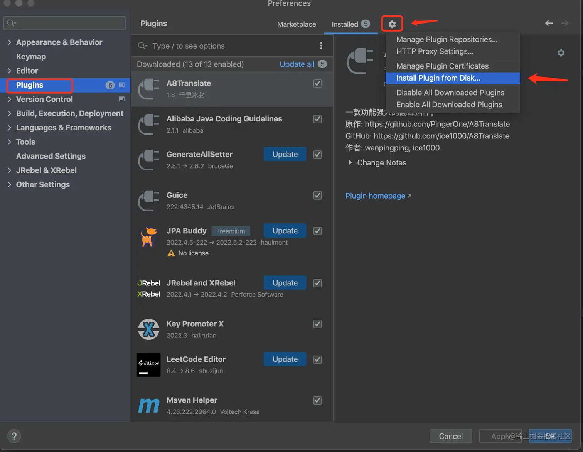583x452 pixels.
Task: Choose Manage Plugin Repositories menu item
Action: click(x=453, y=39)
